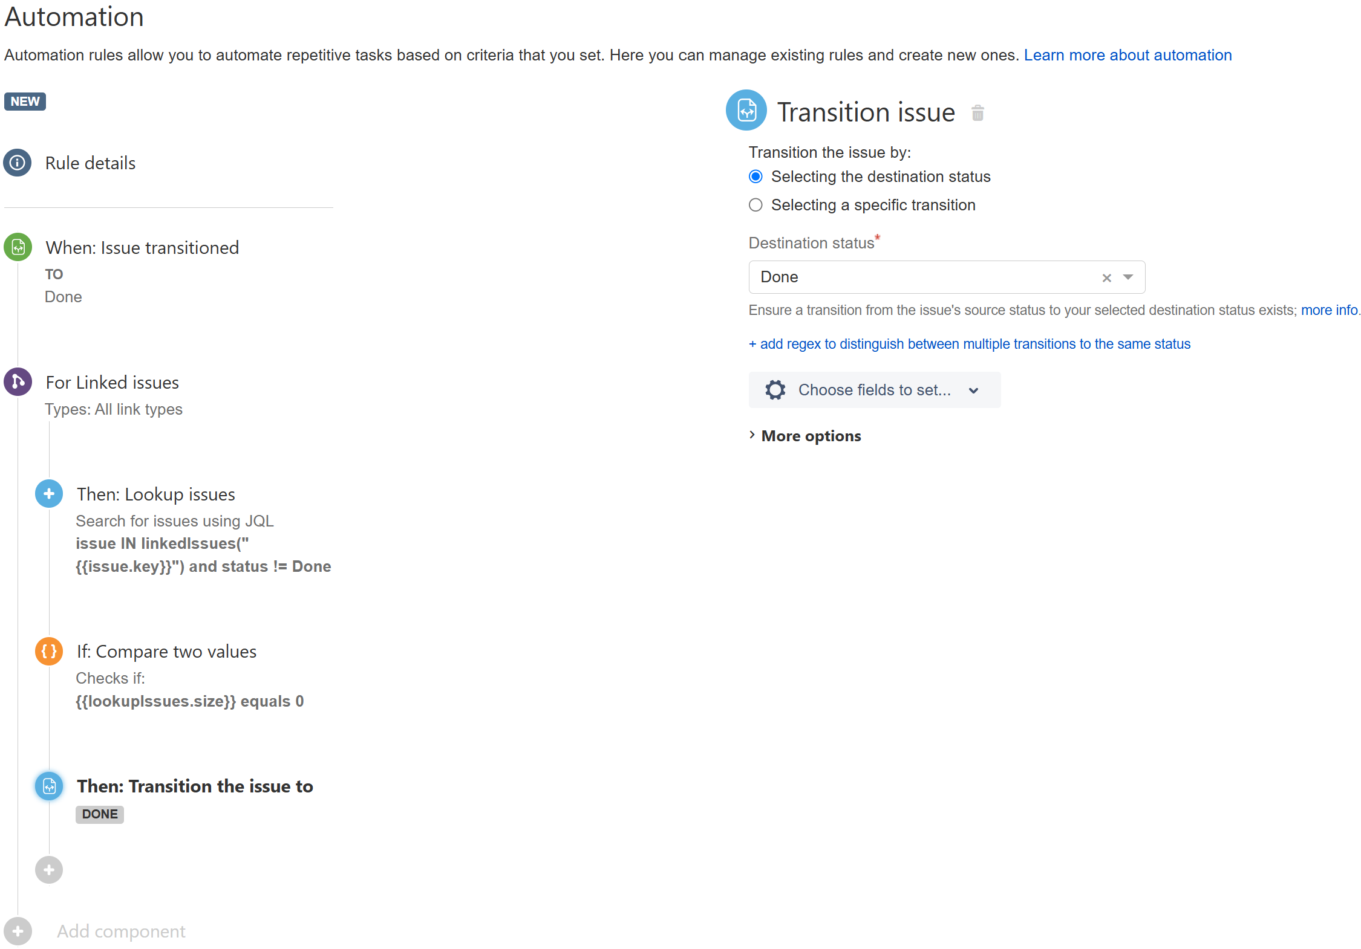
Task: Click the Transition issue header icon
Action: click(x=746, y=111)
